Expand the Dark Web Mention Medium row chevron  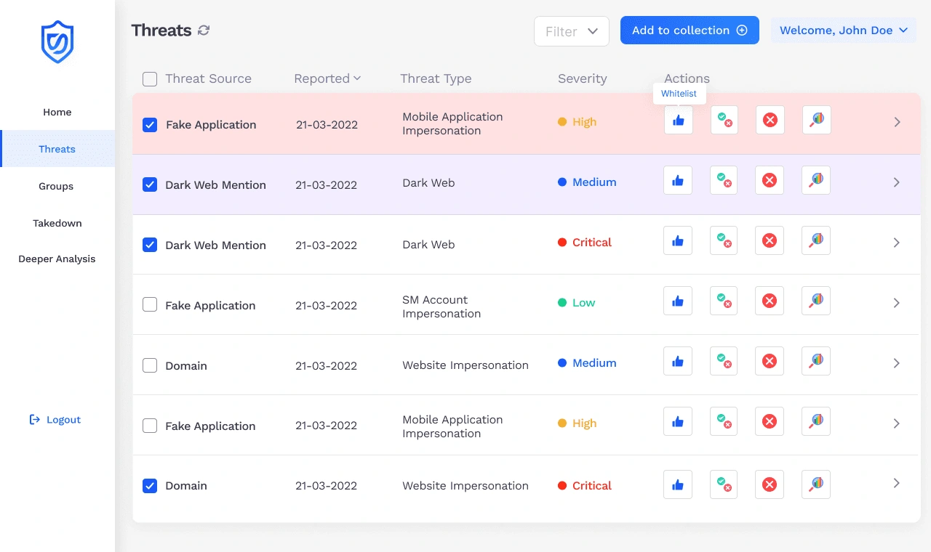[x=897, y=182]
